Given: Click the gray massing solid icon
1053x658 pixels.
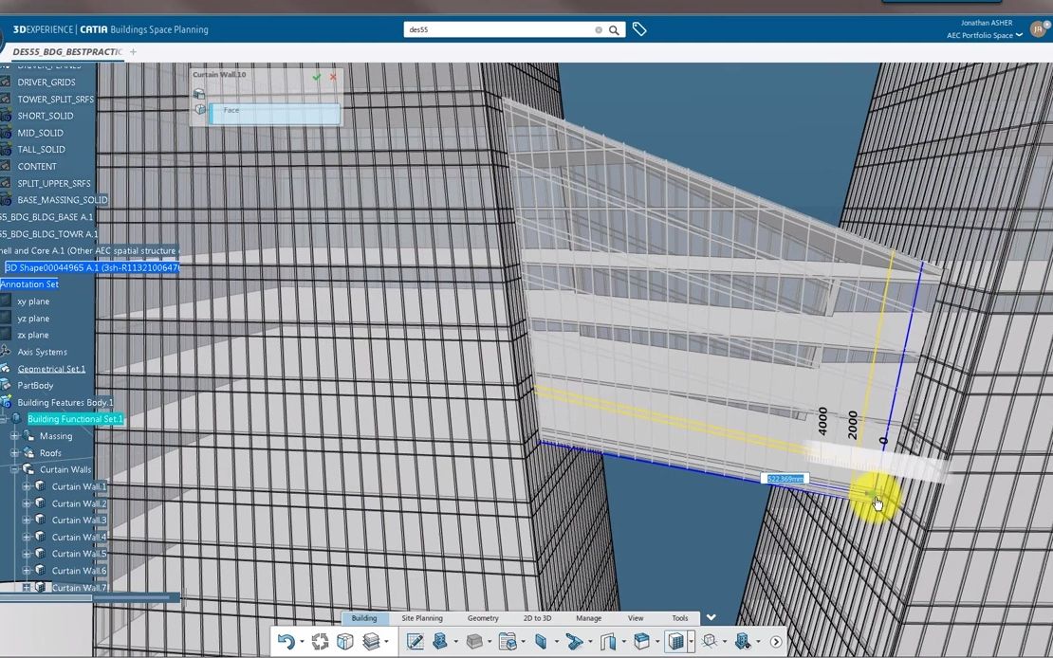Looking at the screenshot, I should point(474,642).
